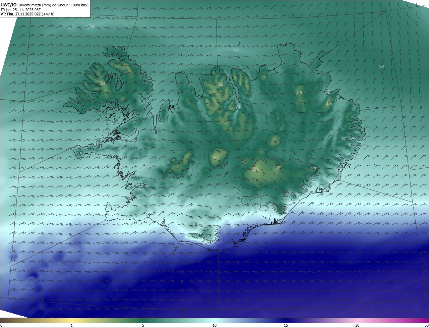Click the 3.9 value label on the map

click(x=299, y=92)
